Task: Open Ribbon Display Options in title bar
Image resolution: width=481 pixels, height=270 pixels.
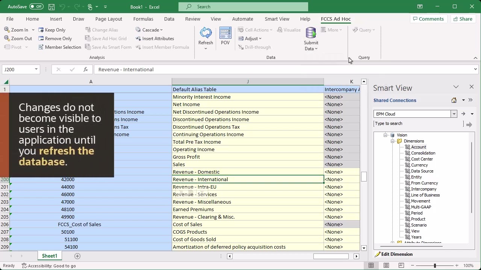Action: (420, 7)
